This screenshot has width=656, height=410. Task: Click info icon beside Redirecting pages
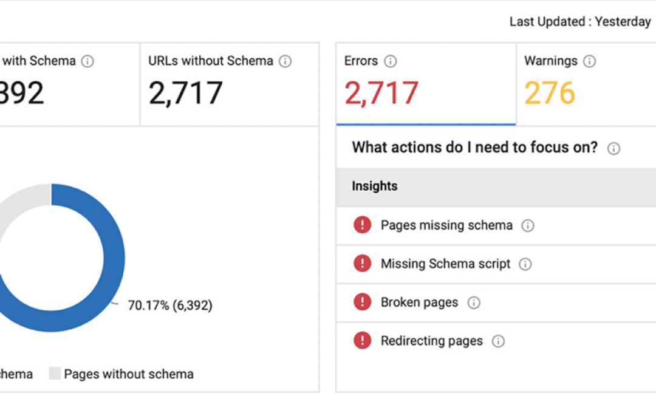[x=498, y=341]
